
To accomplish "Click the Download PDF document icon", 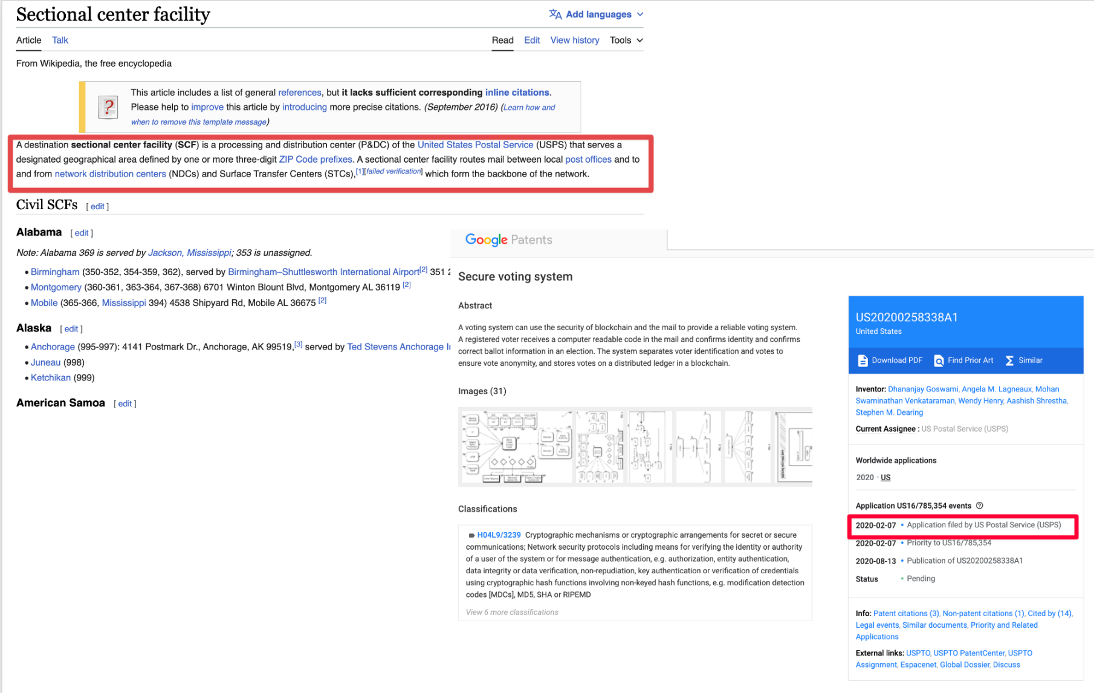I will point(863,360).
